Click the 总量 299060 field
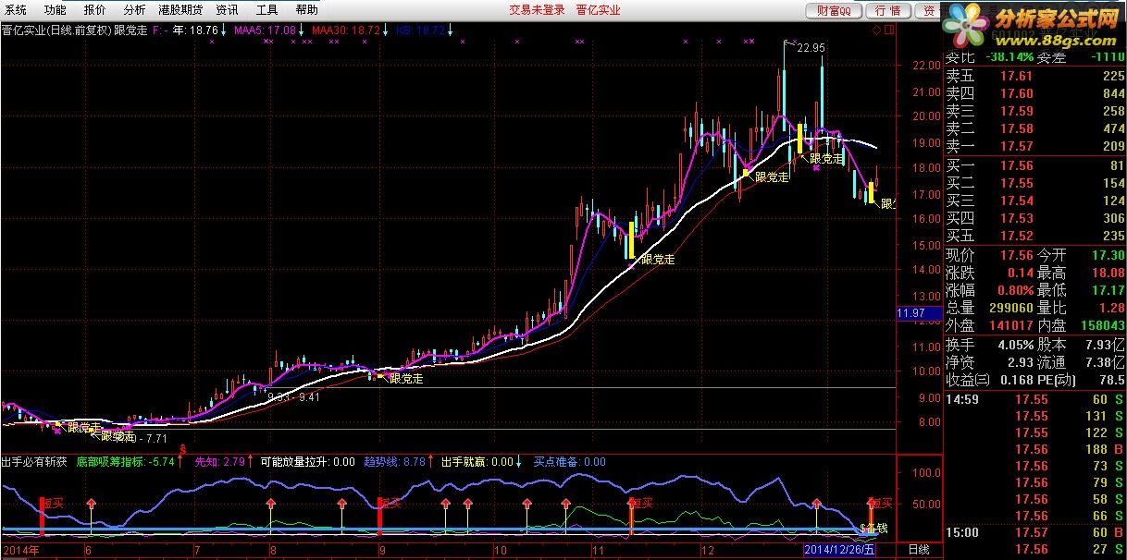1127x560 pixels. coord(988,308)
